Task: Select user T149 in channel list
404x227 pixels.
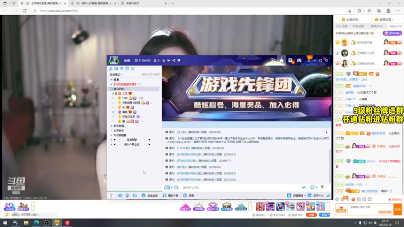Action: coord(125,98)
